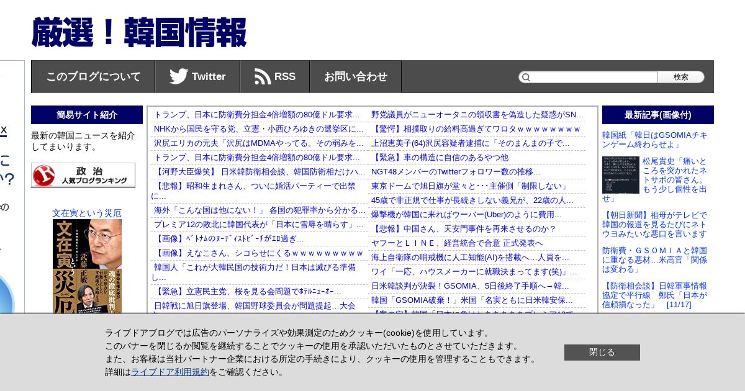Open article NHKから国民を守る党、立憲・小西ひろゆき
Image resolution: width=745 pixels, height=391 pixels.
[259, 128]
